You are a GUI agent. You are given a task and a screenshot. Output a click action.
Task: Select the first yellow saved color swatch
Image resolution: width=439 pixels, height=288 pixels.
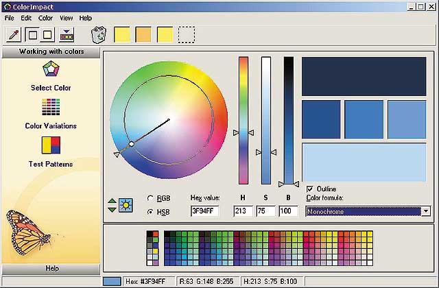[122, 35]
